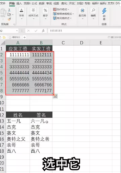Select cell containing 44444434
Screen dimensions: 121x173
tap(41, 73)
